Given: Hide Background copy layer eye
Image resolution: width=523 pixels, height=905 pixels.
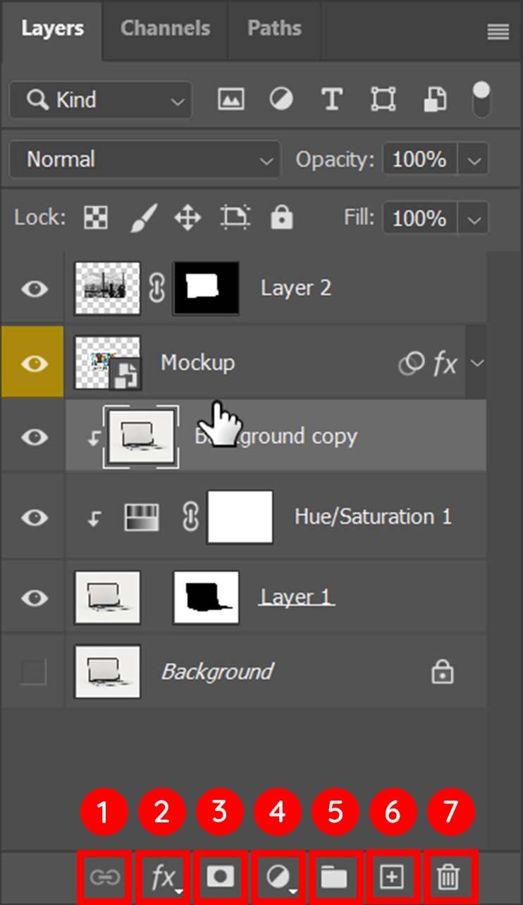Looking at the screenshot, I should click(x=34, y=437).
